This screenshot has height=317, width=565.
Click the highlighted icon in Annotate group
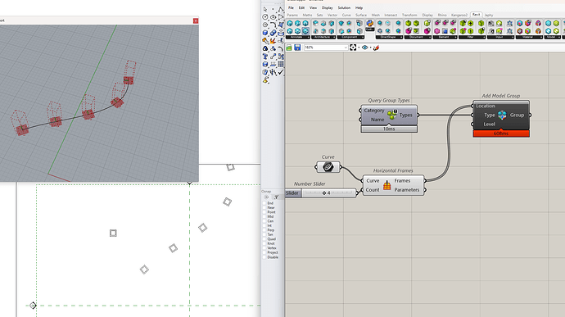coord(305,31)
